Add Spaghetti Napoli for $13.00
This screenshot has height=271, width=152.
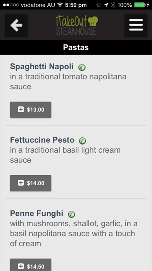tap(31, 110)
